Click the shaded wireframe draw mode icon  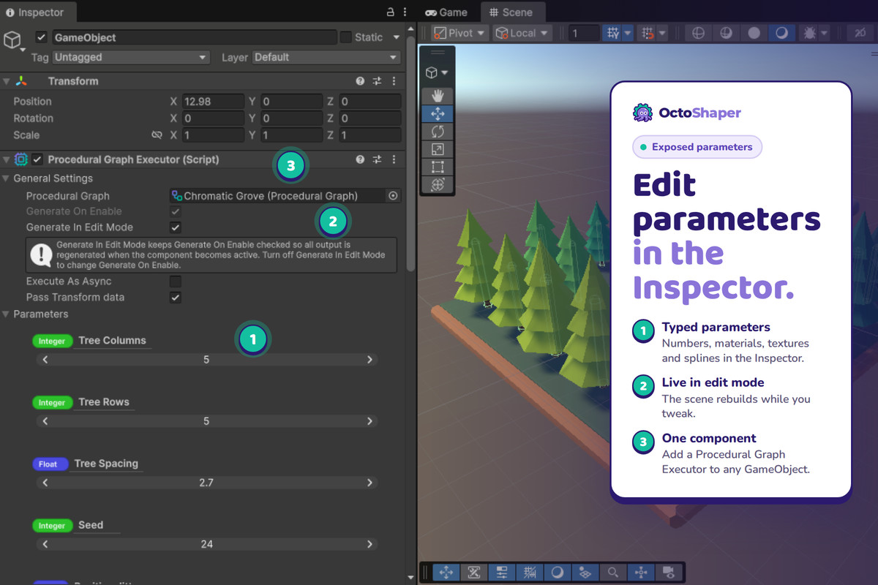click(x=726, y=33)
